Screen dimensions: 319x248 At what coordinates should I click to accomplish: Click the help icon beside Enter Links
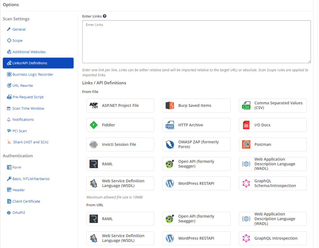(105, 16)
